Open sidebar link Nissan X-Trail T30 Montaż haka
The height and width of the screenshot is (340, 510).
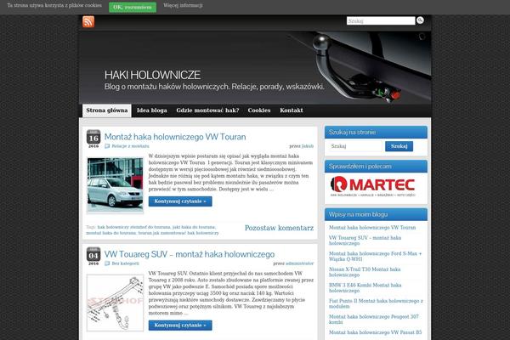coord(365,272)
